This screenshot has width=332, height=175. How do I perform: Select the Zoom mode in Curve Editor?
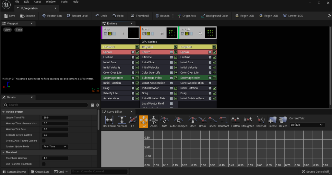point(154,120)
